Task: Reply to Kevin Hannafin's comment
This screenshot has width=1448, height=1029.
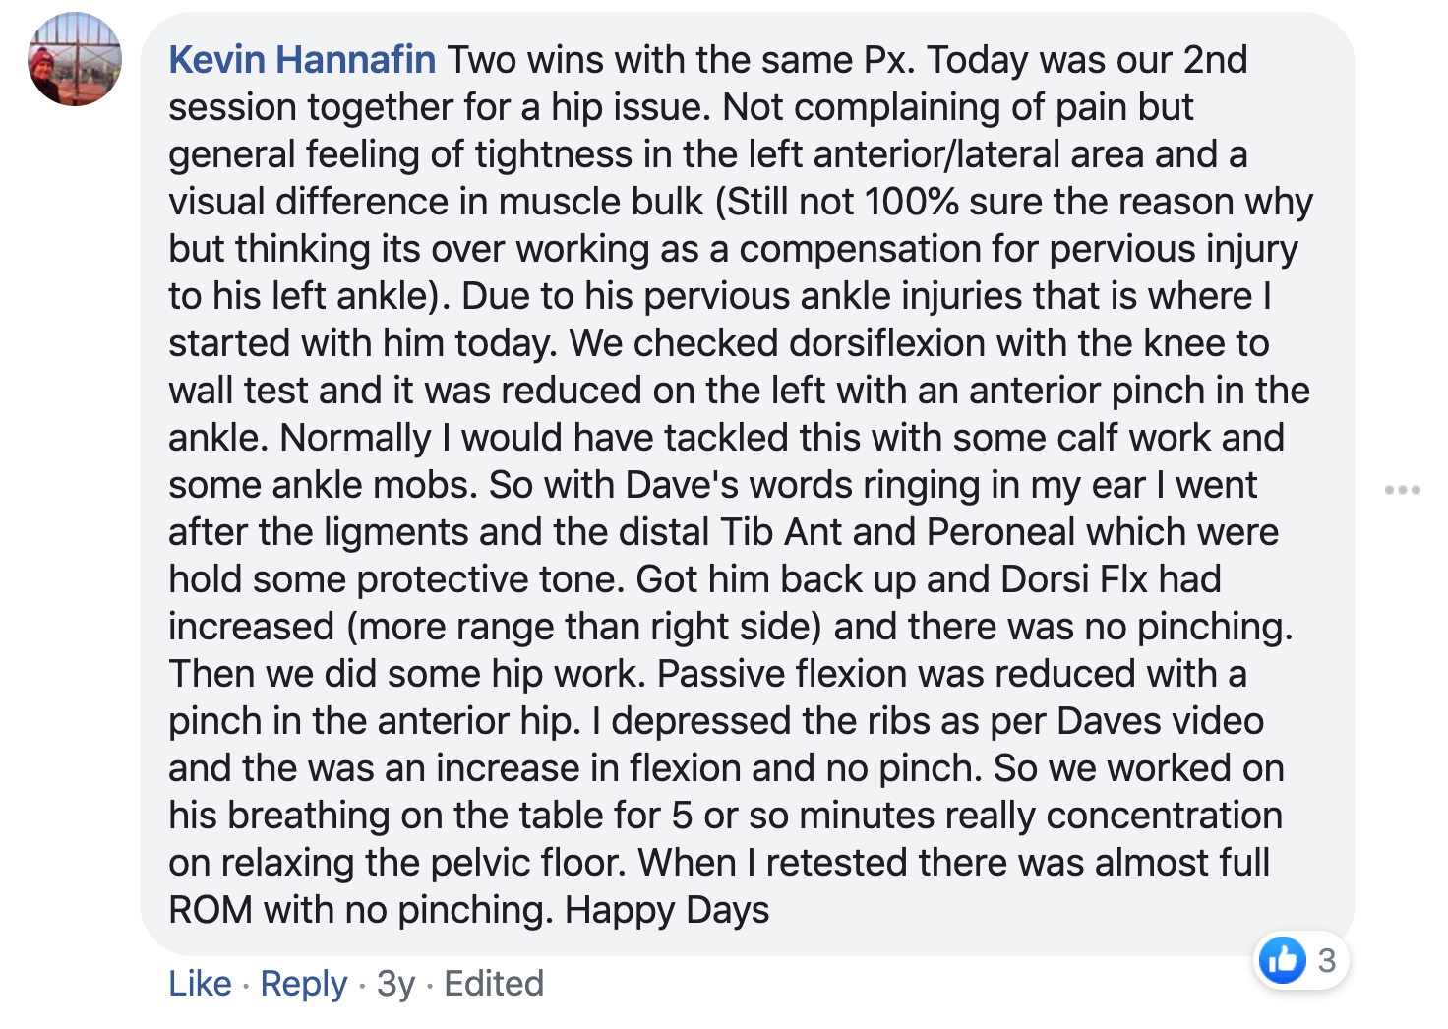Action: point(304,983)
